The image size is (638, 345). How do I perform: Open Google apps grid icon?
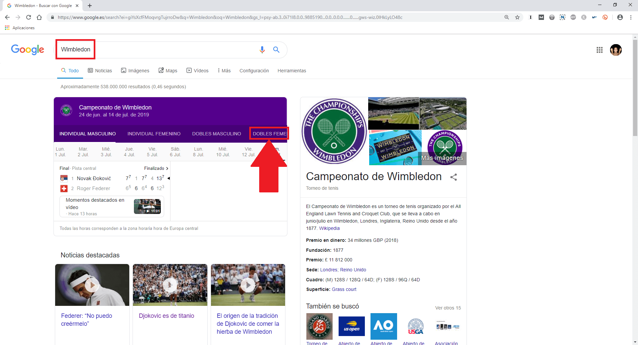[x=599, y=50]
